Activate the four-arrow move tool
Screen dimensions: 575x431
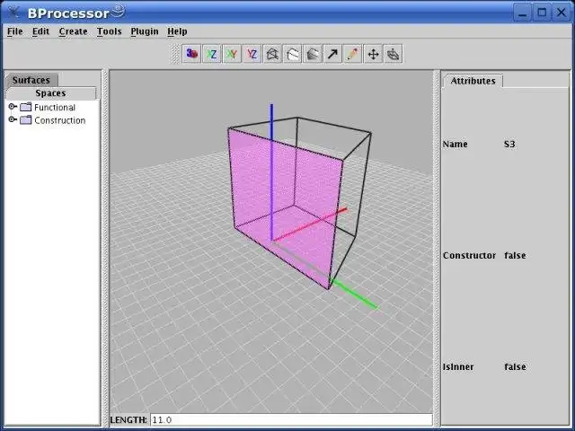click(x=373, y=54)
